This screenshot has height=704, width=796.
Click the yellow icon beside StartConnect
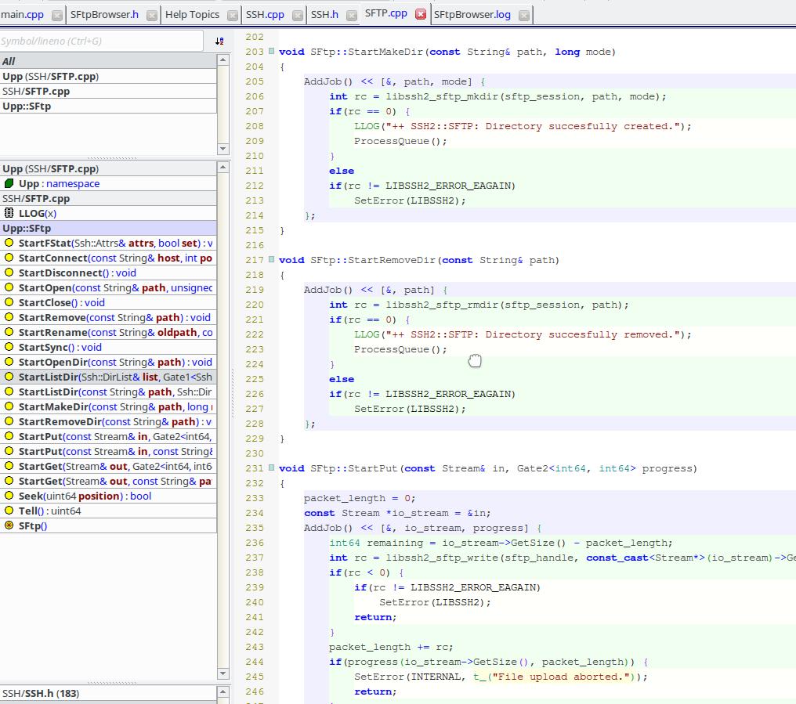coord(9,258)
